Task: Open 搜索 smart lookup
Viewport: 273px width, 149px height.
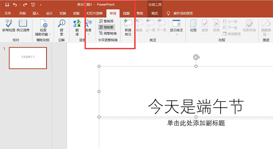Action: point(62,28)
